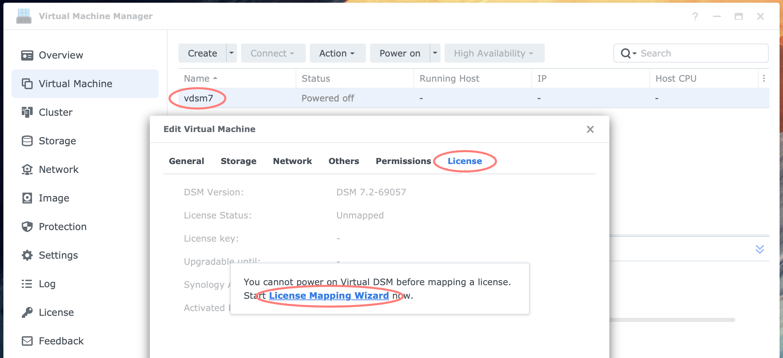Viewport: 783px width, 358px height.
Task: Click the License key label
Action: pos(211,239)
